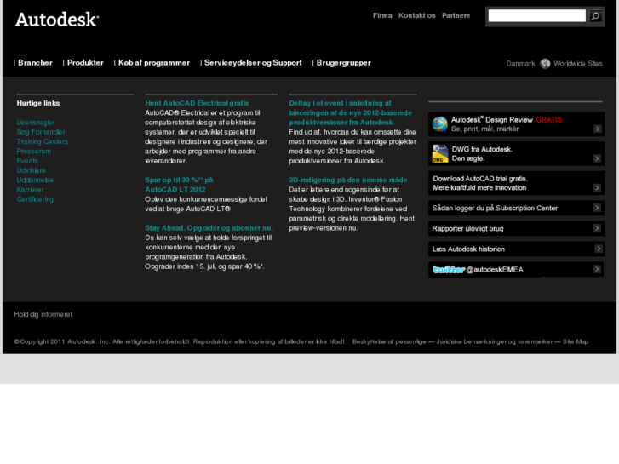The height and width of the screenshot is (464, 619).
Task: Open the Licensregler quick link
Action: 36,123
